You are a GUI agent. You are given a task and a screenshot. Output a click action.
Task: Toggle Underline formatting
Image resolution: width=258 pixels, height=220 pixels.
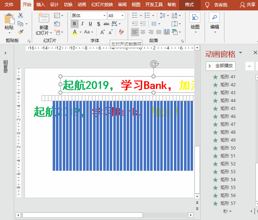(90, 24)
